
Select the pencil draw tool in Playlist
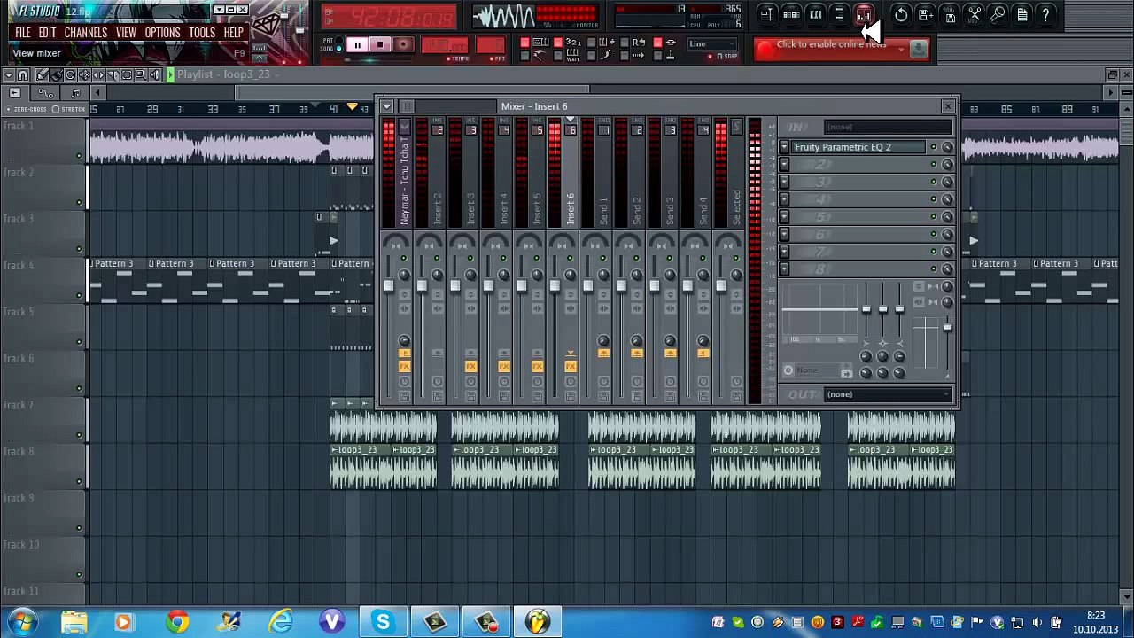[42, 75]
